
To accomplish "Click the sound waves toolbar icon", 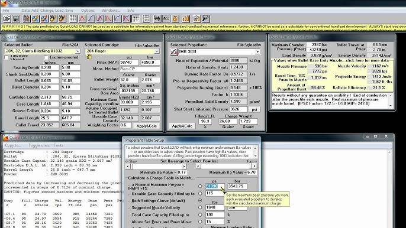I will (166, 19).
